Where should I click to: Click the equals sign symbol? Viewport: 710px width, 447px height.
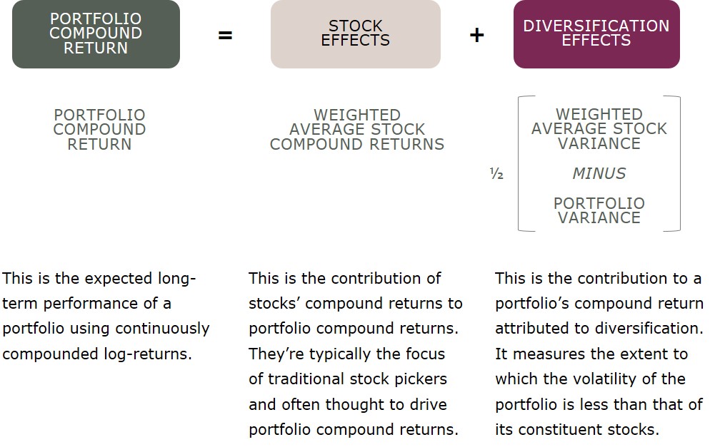tap(225, 35)
